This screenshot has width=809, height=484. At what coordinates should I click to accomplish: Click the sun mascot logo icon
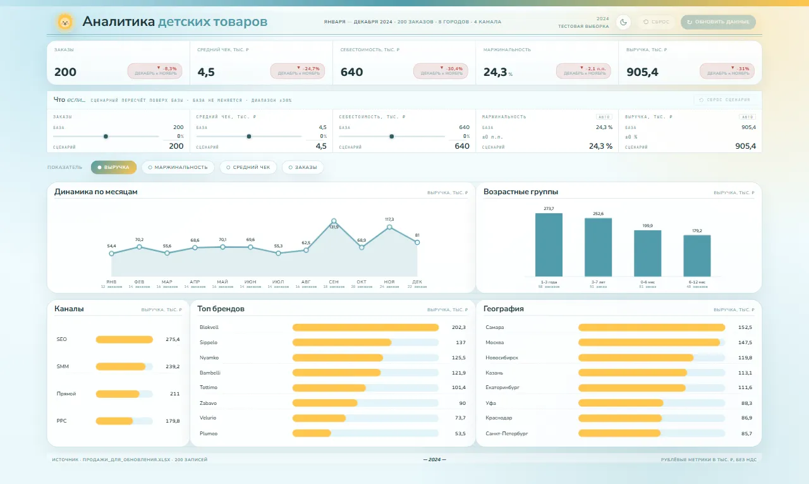point(65,22)
